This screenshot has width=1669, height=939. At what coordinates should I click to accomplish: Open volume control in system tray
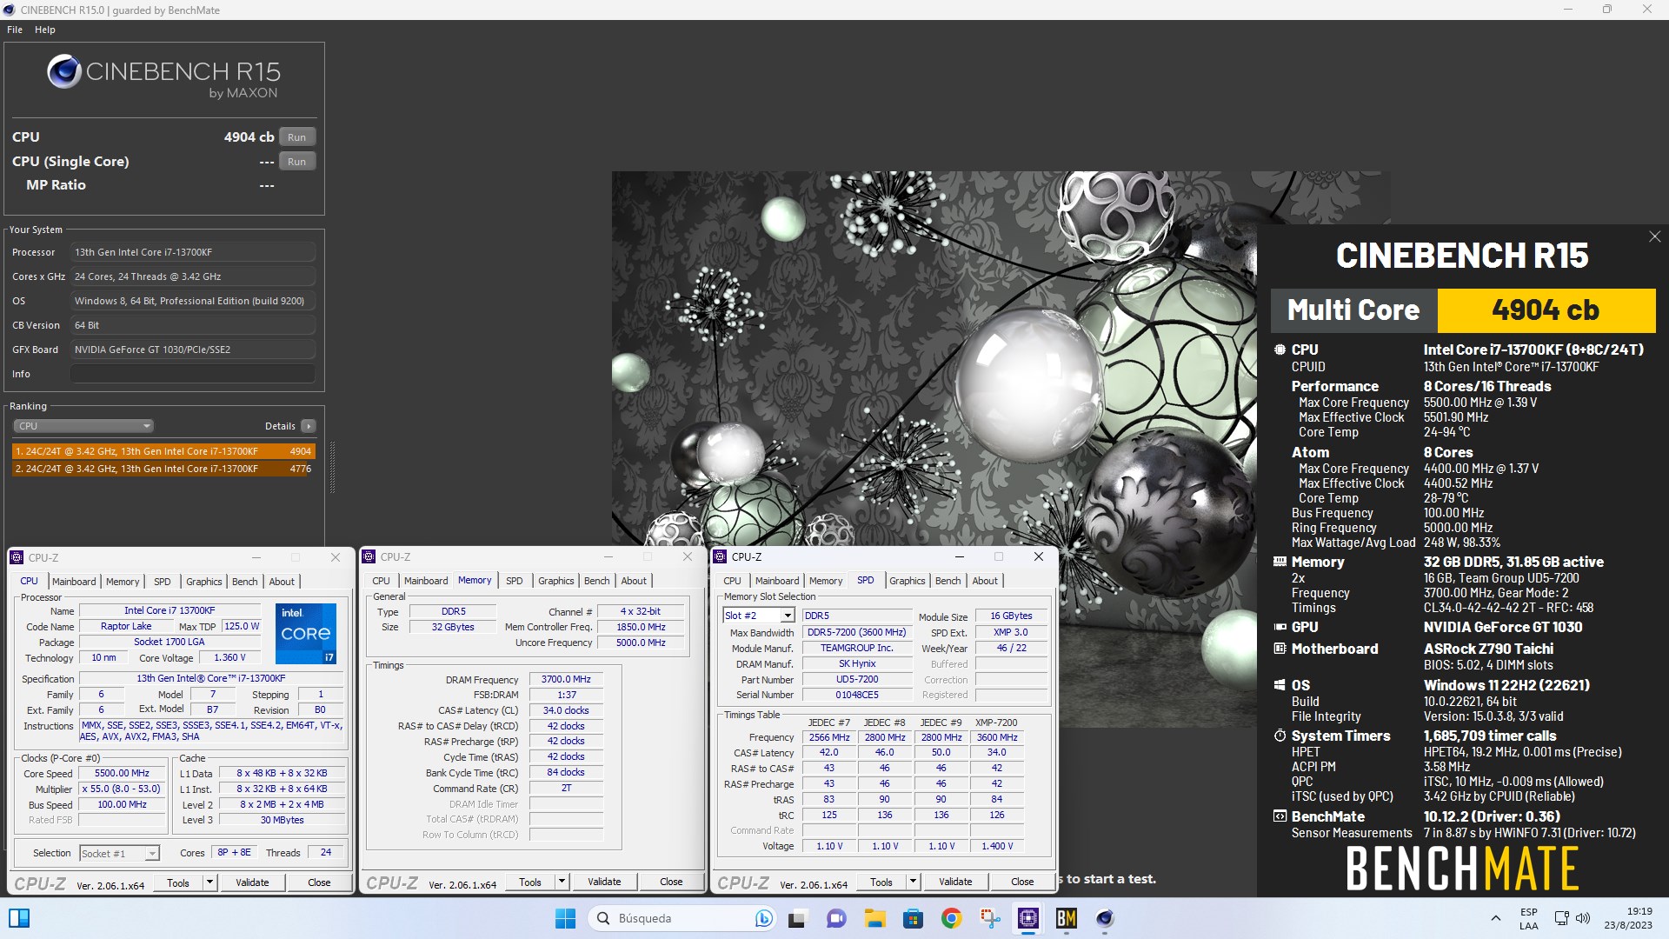pyautogui.click(x=1583, y=918)
